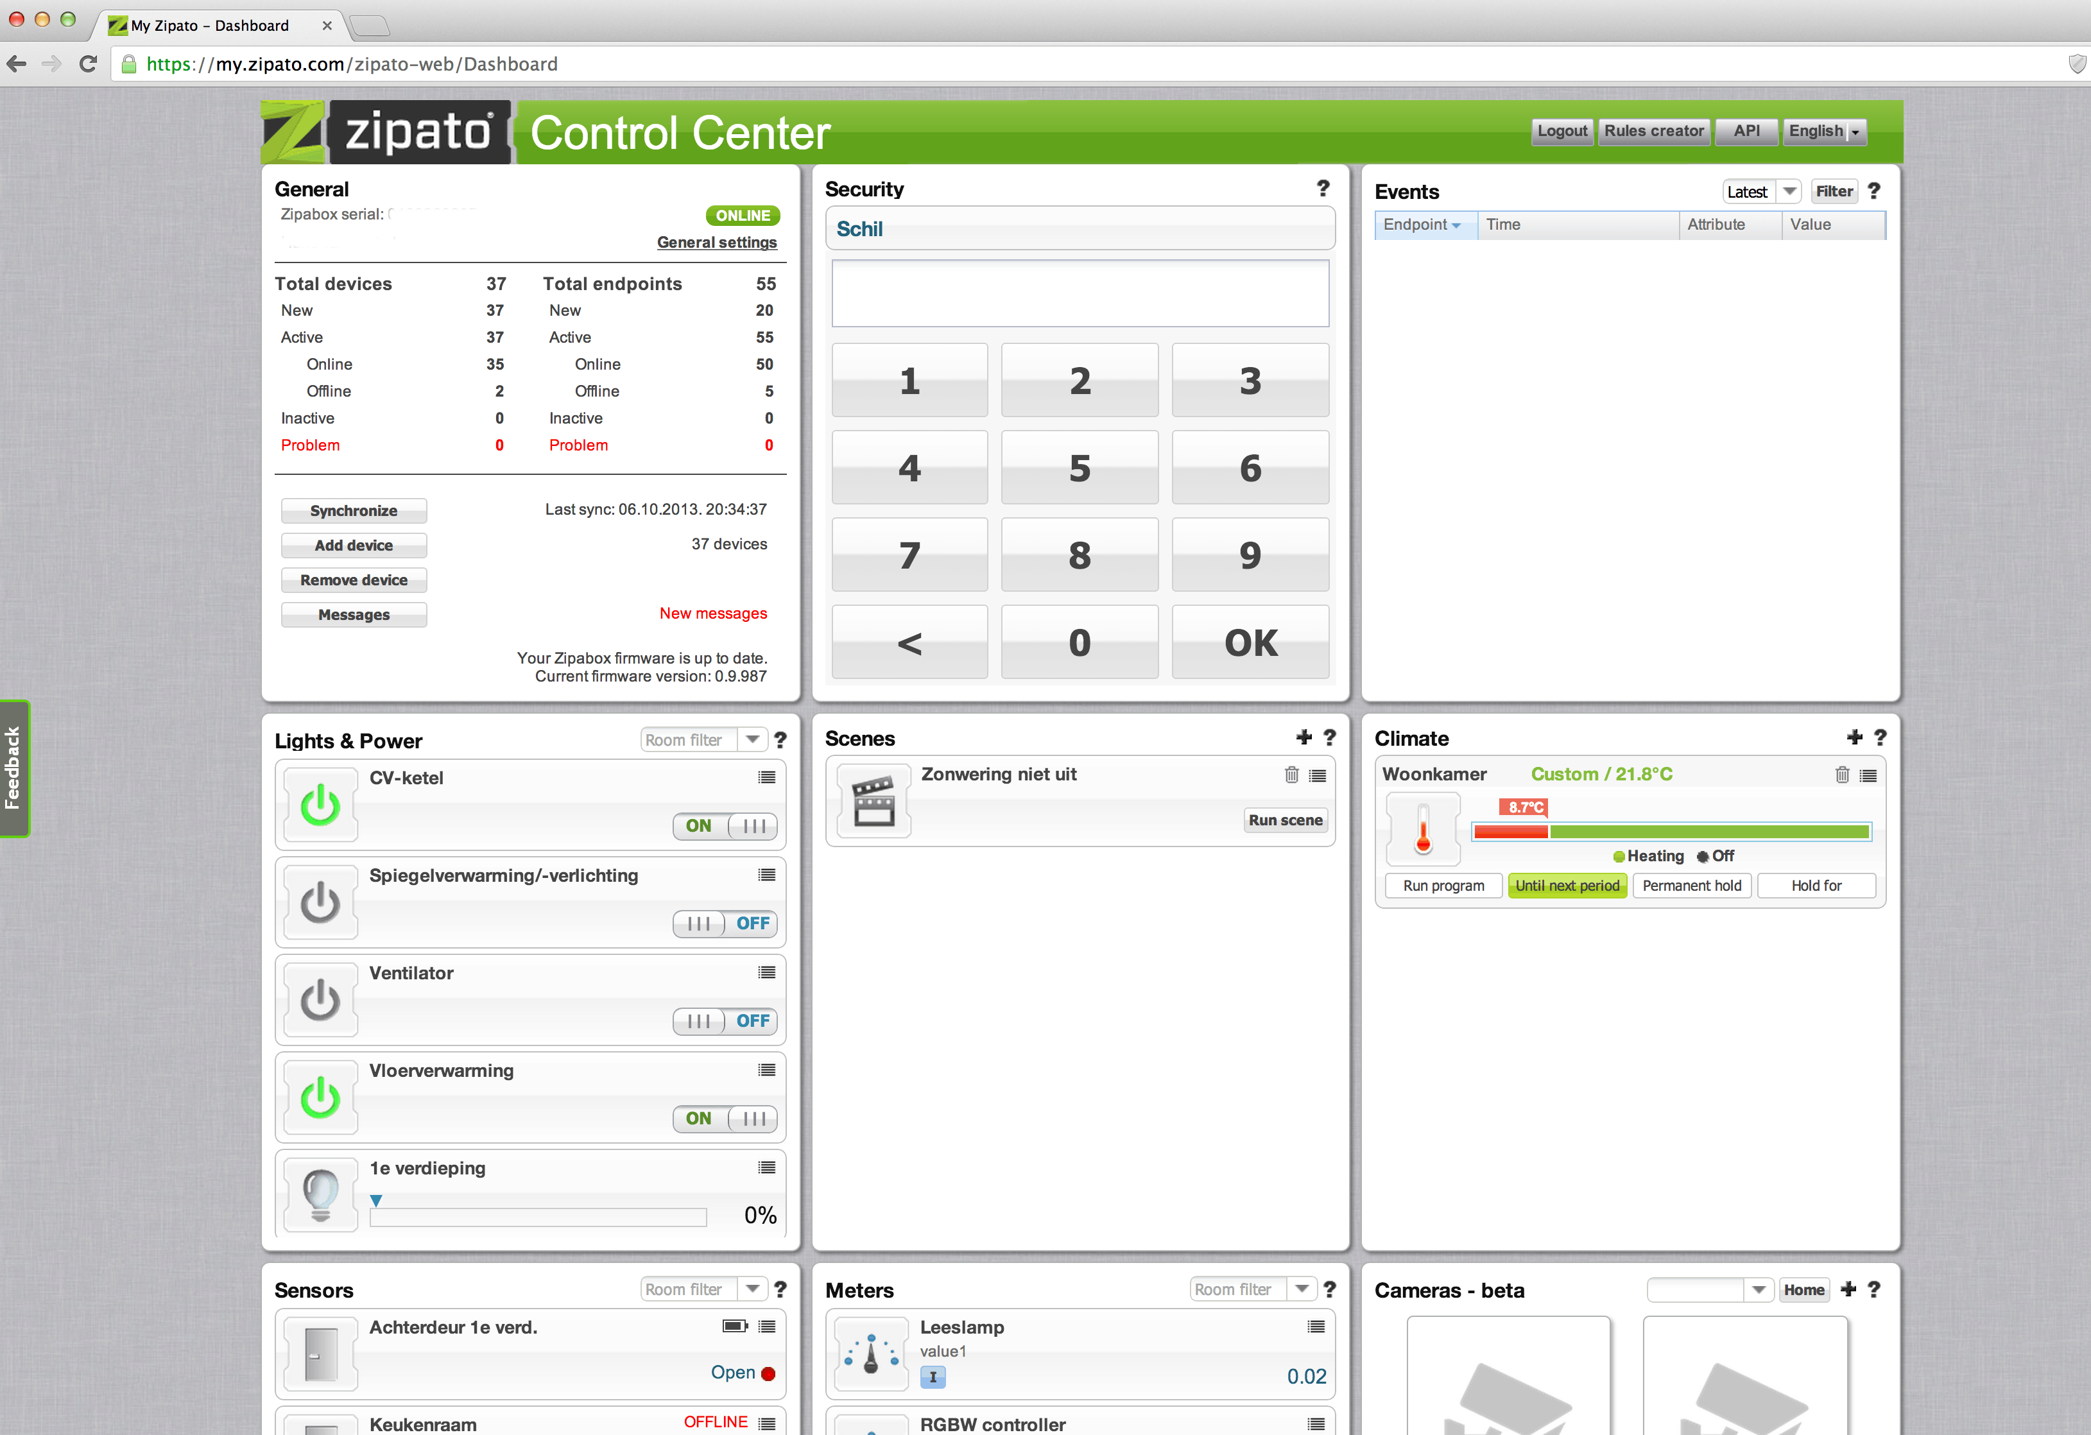Open the Events Latest dropdown
2091x1435 pixels.
1789,192
